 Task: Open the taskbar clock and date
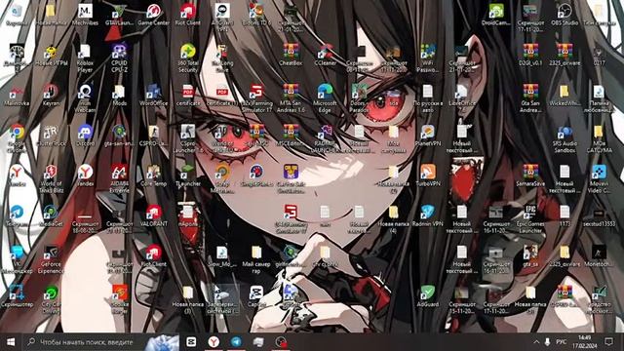(x=585, y=342)
